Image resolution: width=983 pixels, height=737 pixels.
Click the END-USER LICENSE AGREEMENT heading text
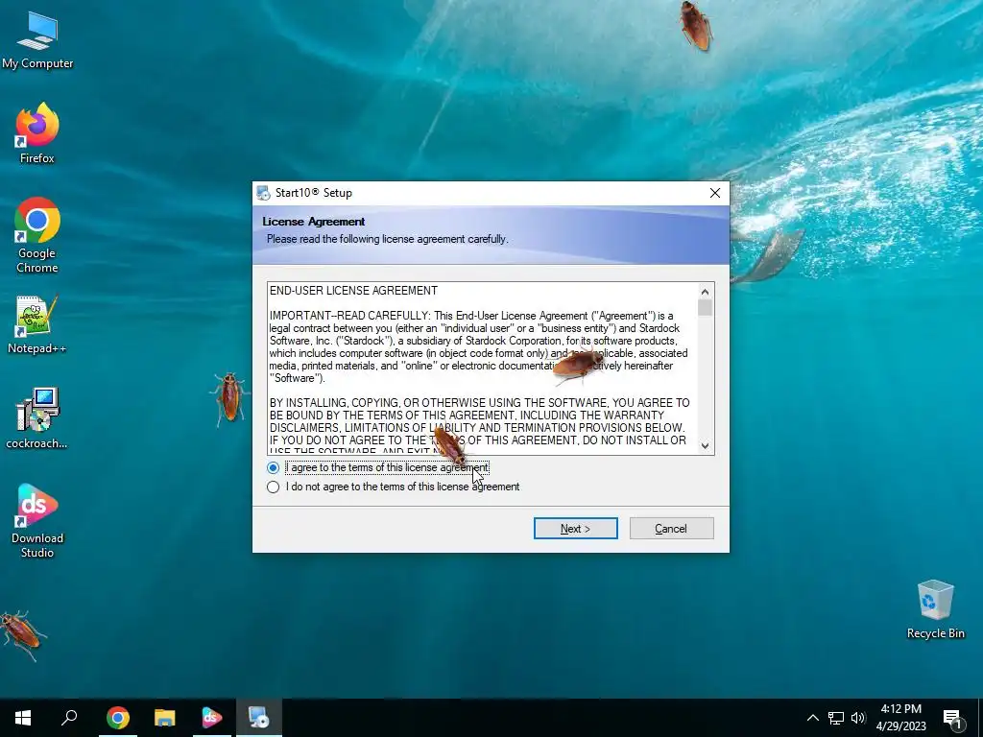coord(353,291)
